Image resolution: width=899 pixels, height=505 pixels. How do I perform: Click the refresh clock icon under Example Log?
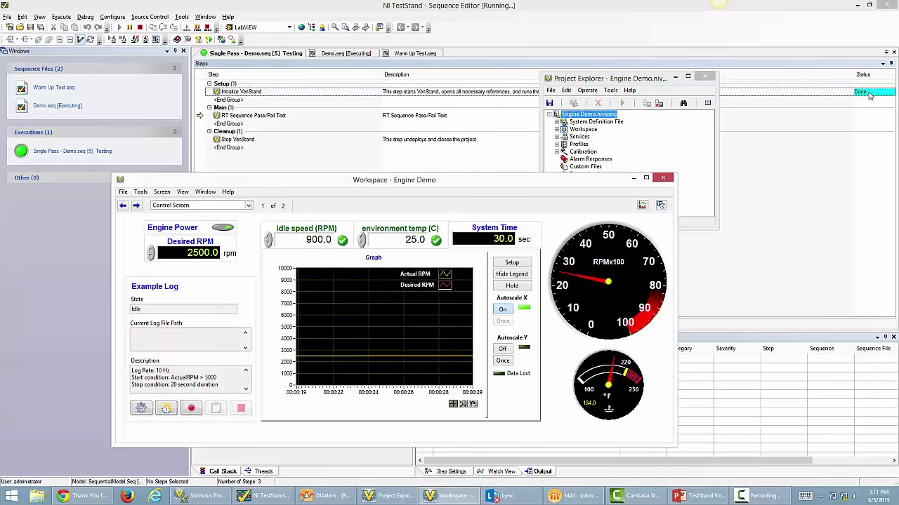(x=166, y=408)
